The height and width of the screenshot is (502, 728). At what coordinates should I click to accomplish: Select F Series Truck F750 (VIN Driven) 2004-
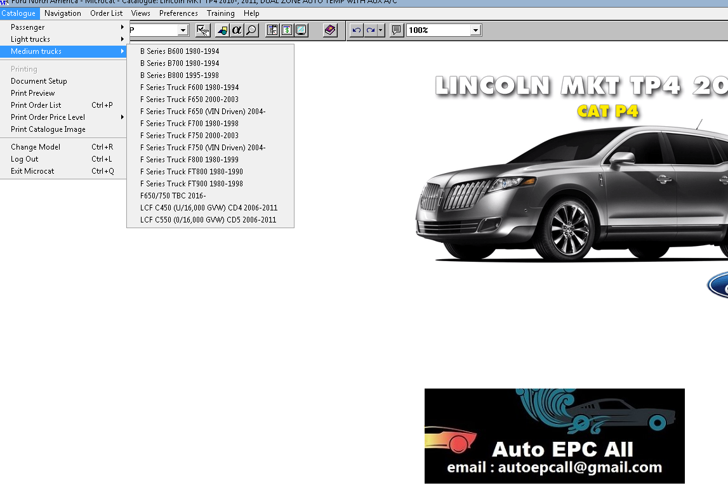click(x=210, y=148)
